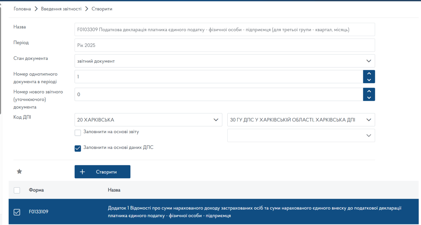Increase the Номер однотипного документа value
421x225 pixels.
point(369,73)
